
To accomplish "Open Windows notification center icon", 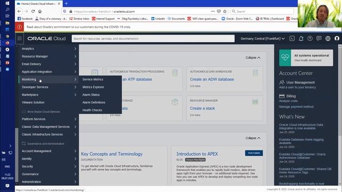I will [7, 186].
